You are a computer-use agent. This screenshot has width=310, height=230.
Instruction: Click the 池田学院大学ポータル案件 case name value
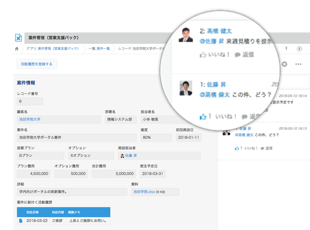77,138
